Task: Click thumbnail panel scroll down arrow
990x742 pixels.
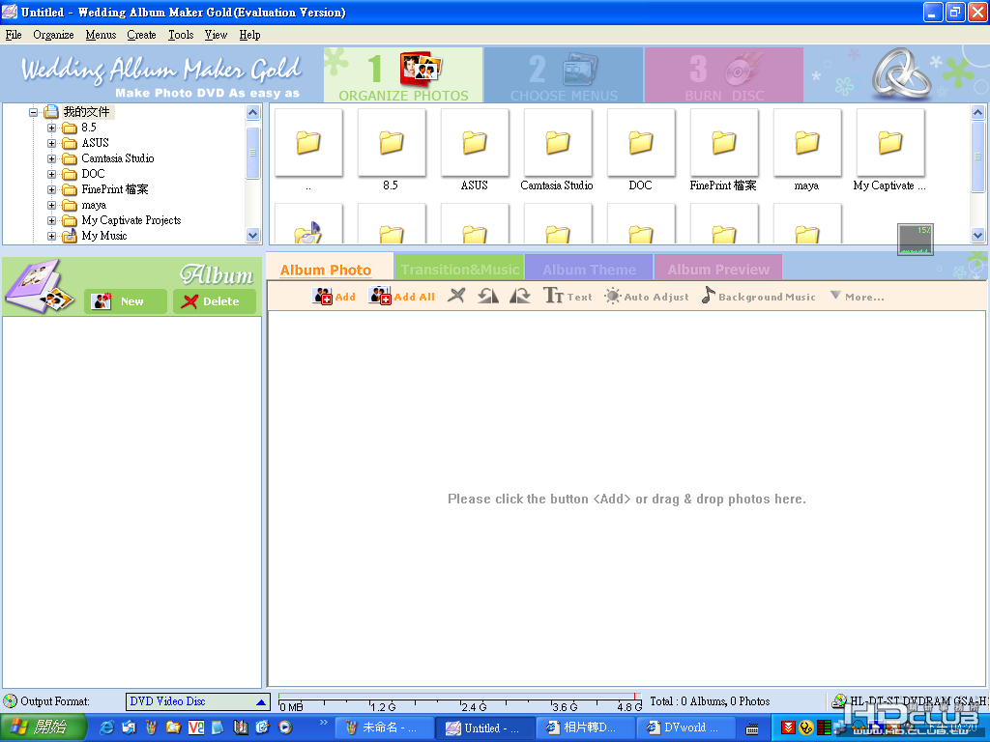Action: click(977, 236)
